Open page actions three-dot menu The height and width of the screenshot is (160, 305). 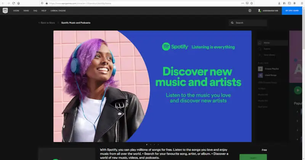point(242,3)
